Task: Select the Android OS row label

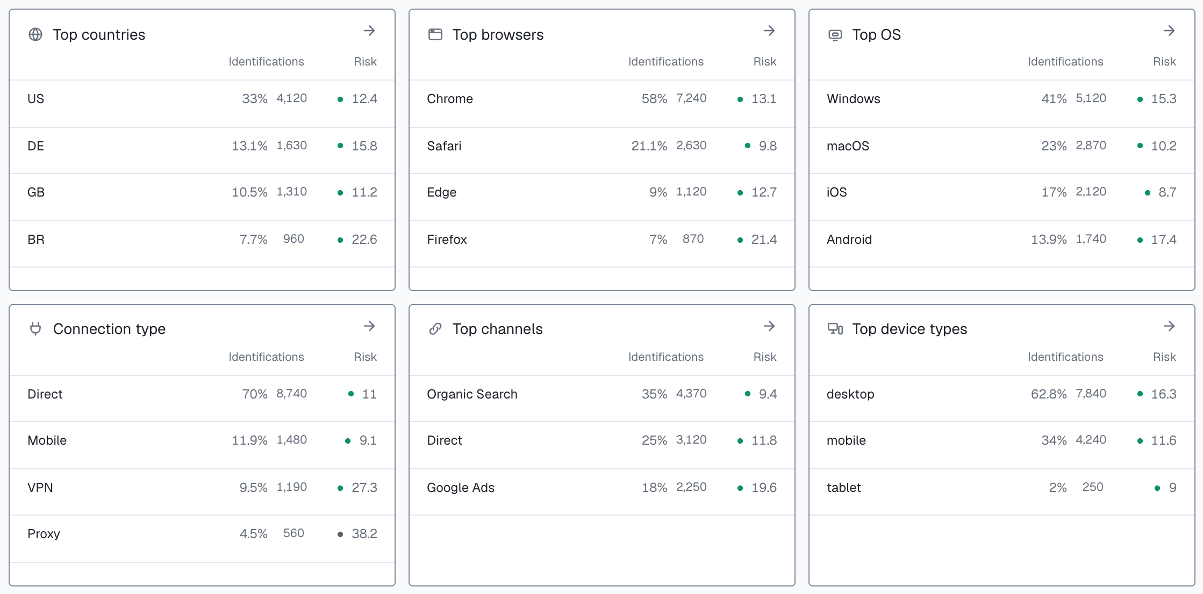Action: pos(849,240)
